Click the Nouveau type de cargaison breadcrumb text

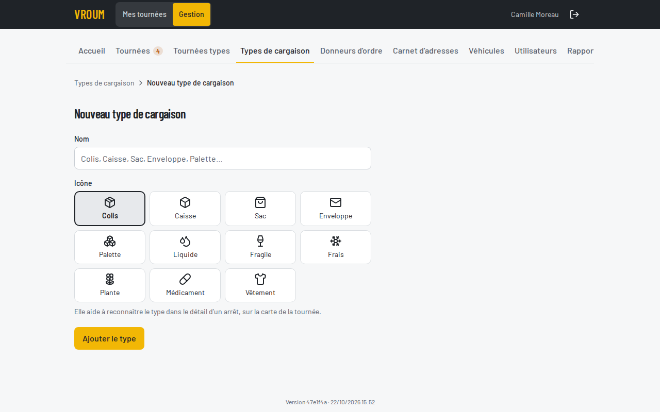190,83
